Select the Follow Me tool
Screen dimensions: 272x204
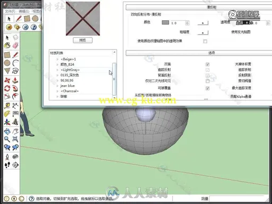point(15,88)
